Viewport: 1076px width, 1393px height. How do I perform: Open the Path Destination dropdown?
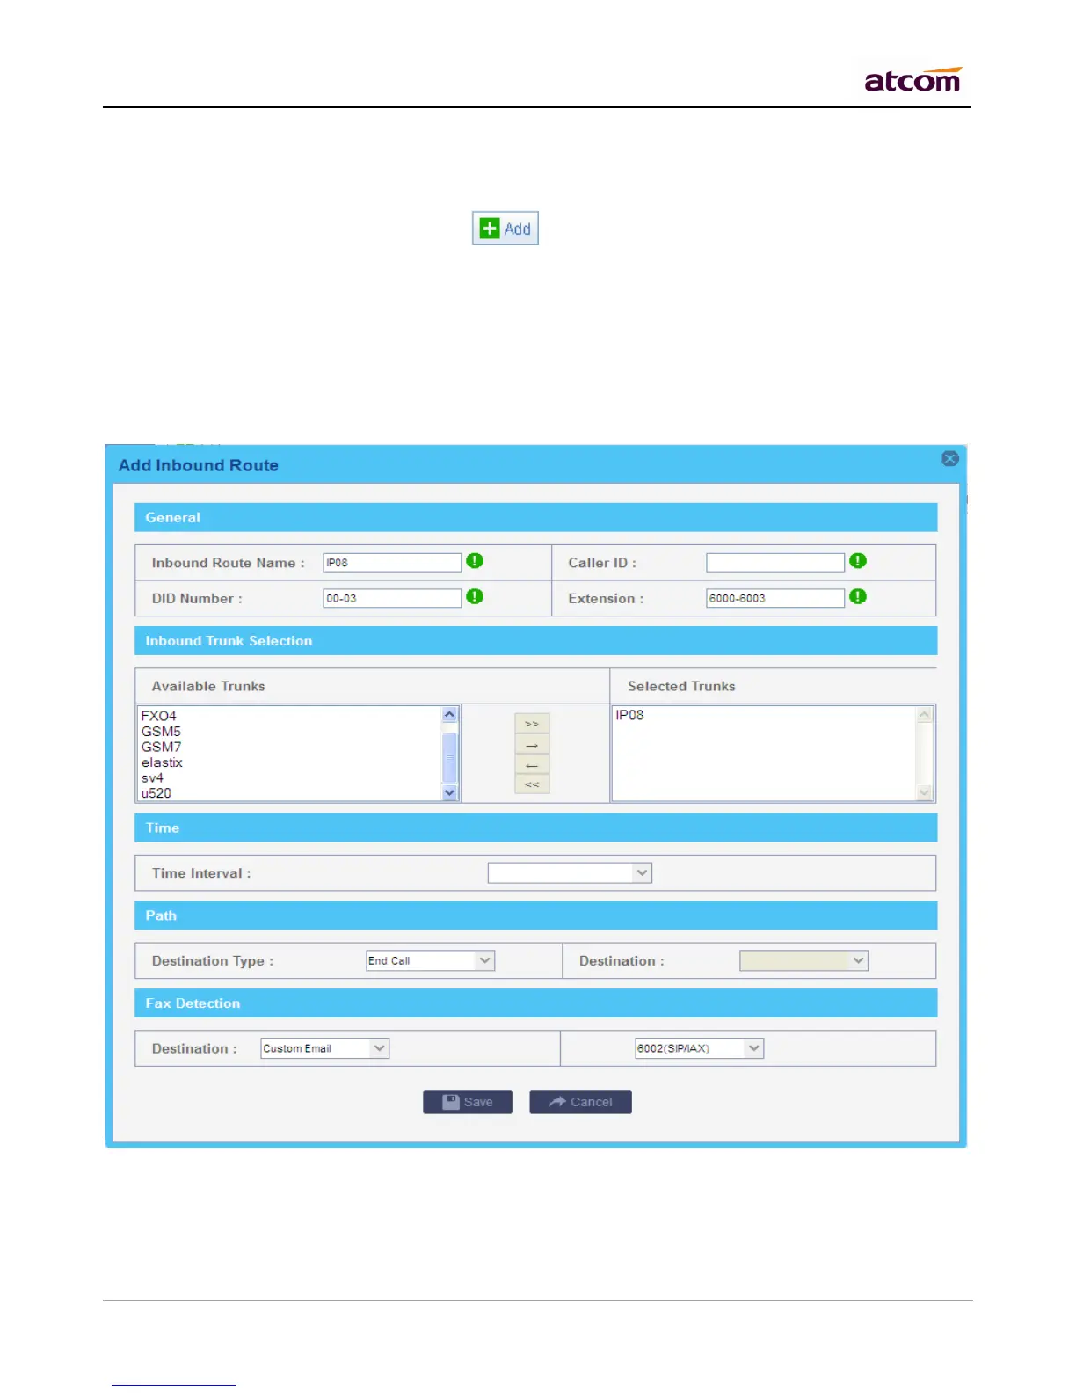click(804, 960)
